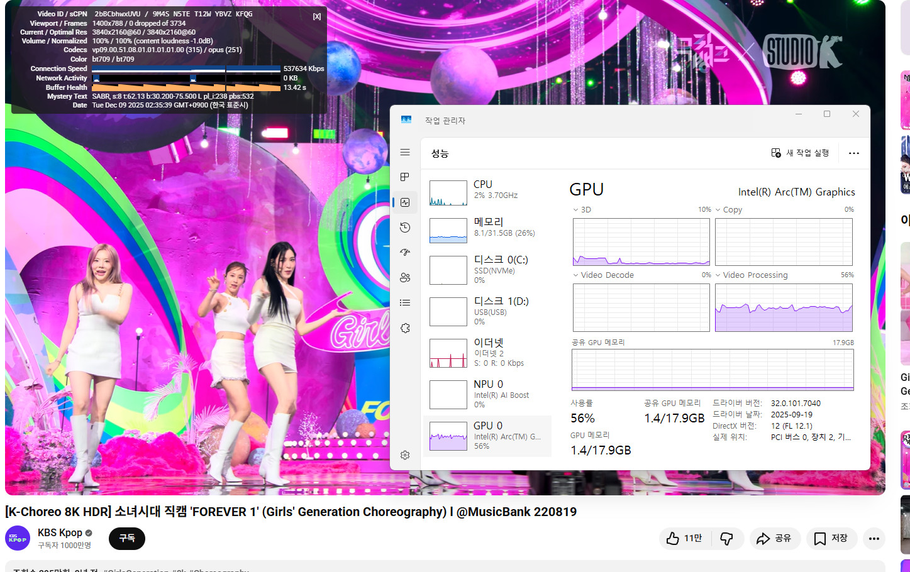
Task: Open the Video Processing engine dropdown
Action: pos(718,275)
